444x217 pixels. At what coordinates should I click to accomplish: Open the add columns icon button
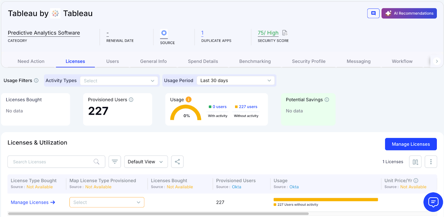[x=415, y=162]
